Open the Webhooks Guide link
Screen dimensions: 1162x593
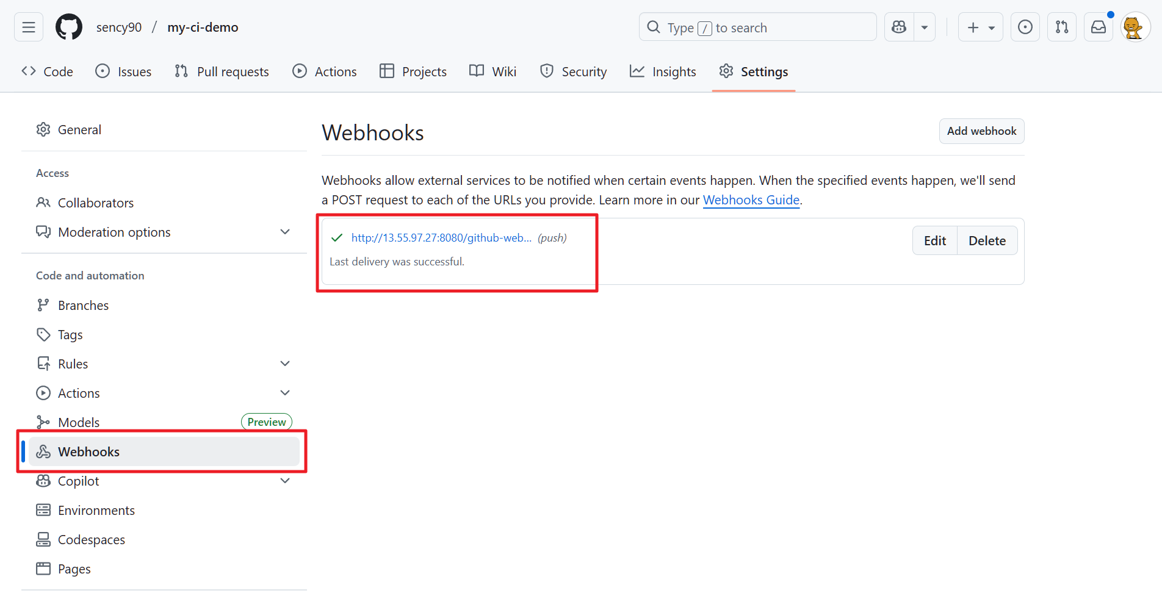tap(751, 200)
